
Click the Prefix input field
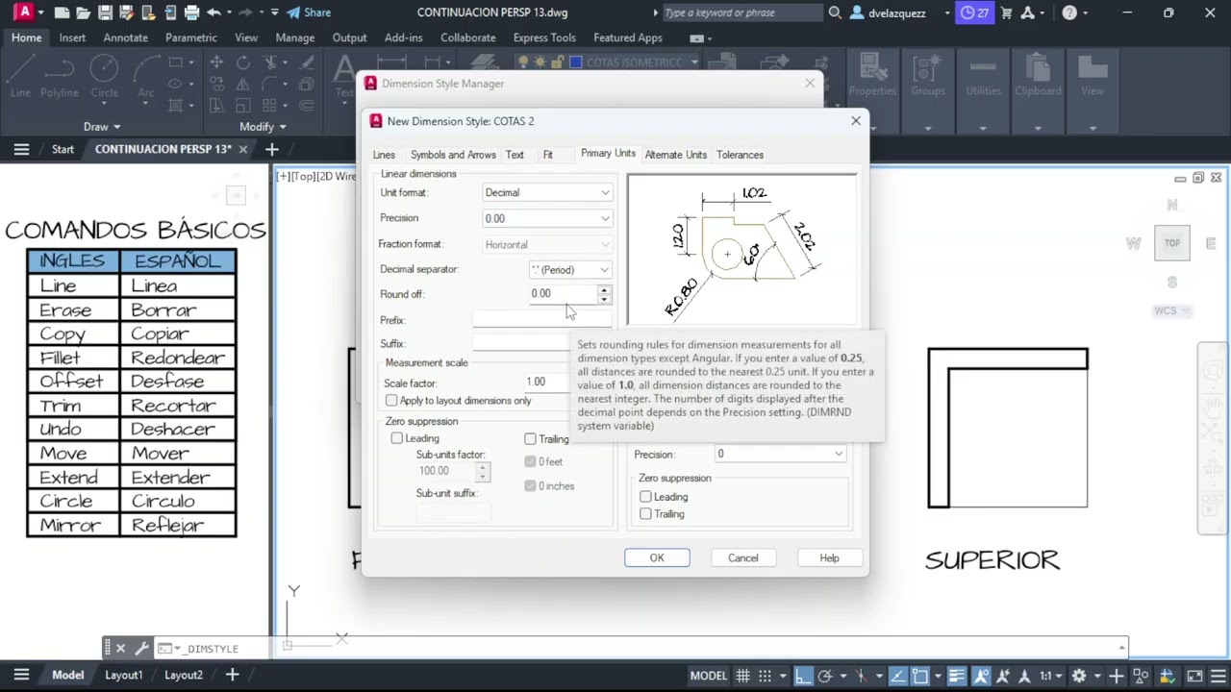point(541,320)
